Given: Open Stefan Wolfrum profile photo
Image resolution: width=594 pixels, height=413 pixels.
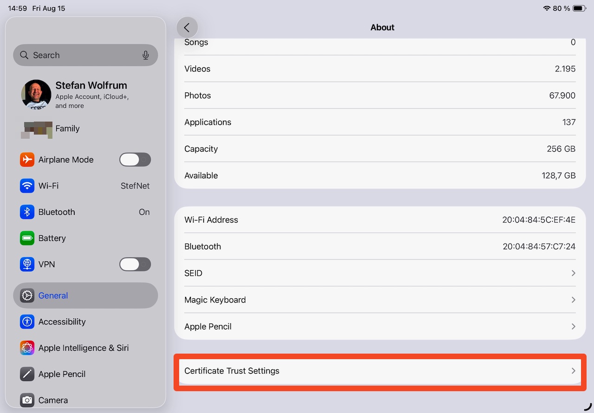Looking at the screenshot, I should coord(36,94).
